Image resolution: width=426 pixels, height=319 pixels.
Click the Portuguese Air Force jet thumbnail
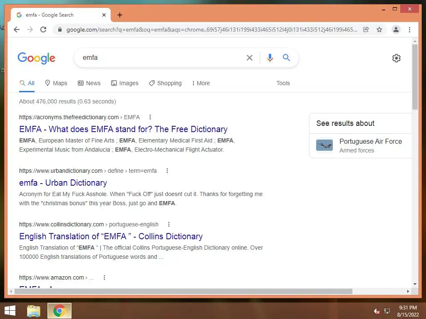324,145
